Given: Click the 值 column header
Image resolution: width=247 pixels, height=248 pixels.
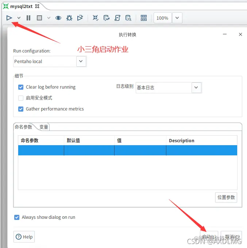Looking at the screenshot, I should click(140, 140).
